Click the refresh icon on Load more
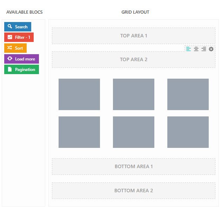The height and width of the screenshot is (208, 221). point(10,58)
